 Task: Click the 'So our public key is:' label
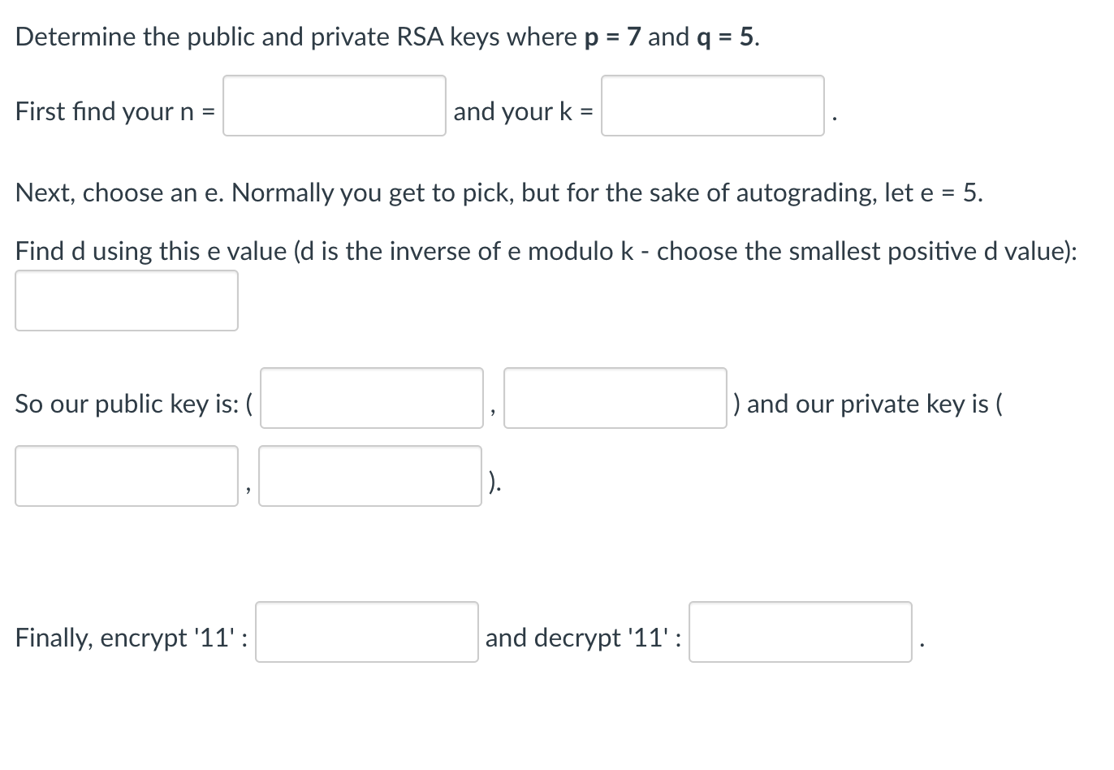(x=130, y=404)
